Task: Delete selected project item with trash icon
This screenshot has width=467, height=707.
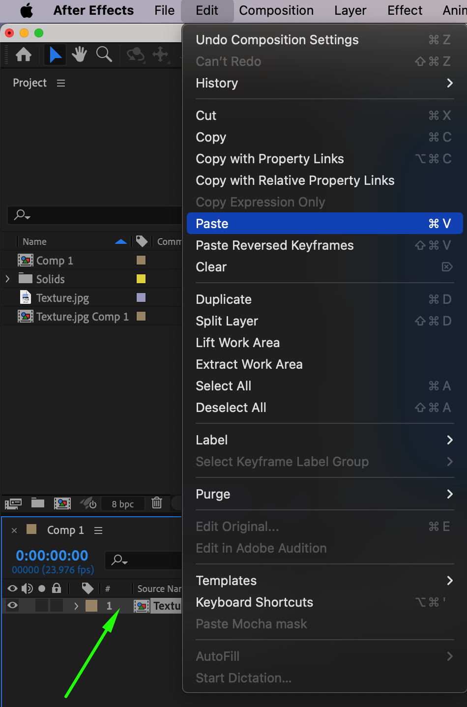Action: (x=157, y=503)
